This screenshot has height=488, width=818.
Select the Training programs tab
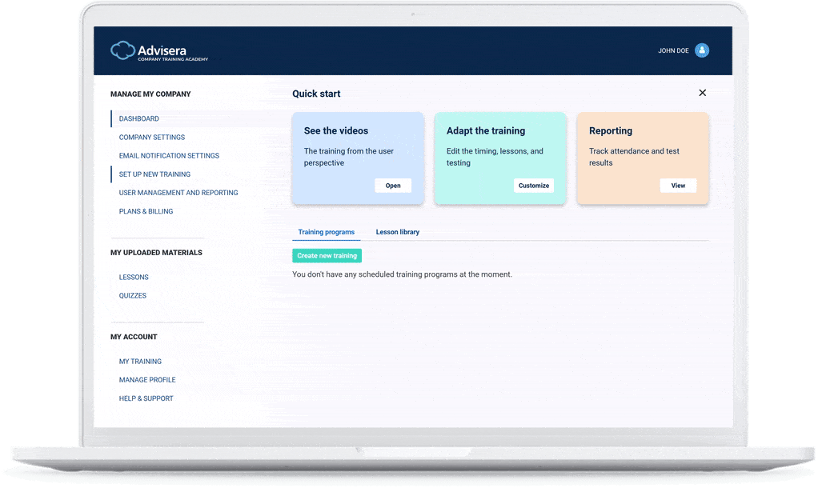[x=327, y=232]
